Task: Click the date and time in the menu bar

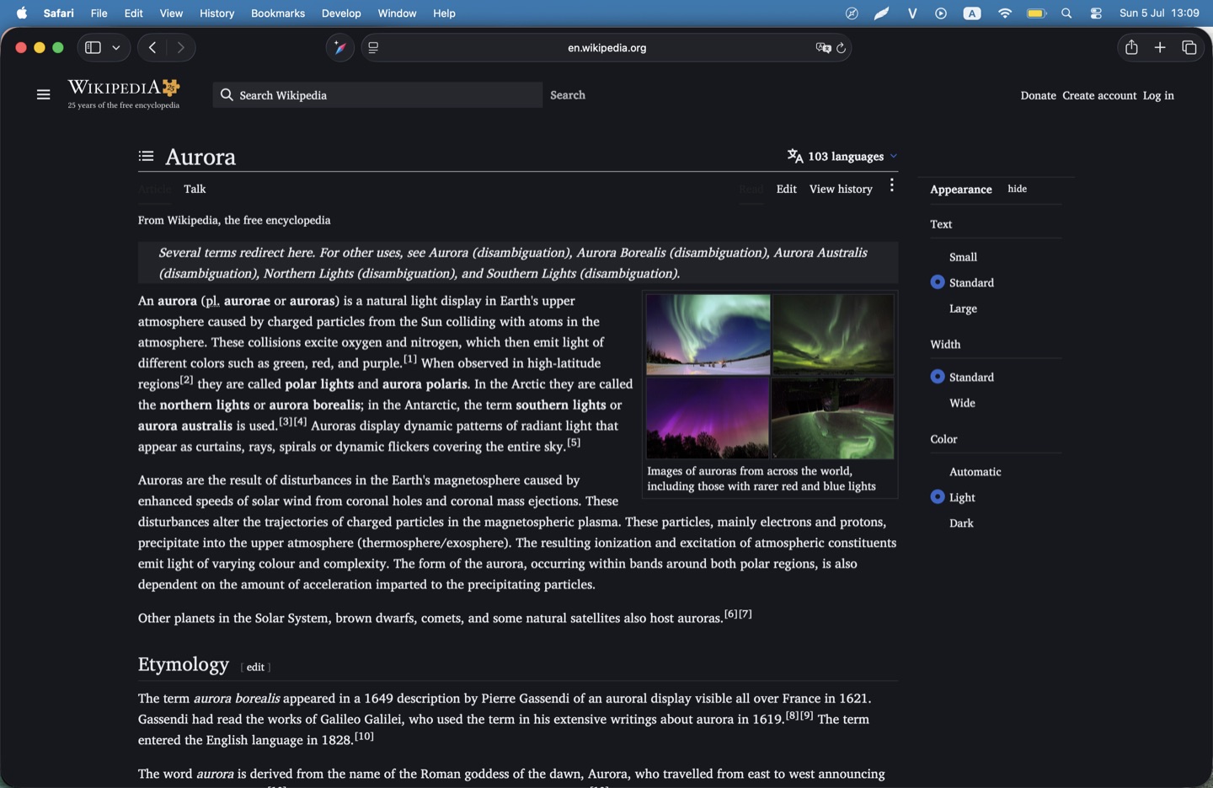Action: tap(1159, 13)
